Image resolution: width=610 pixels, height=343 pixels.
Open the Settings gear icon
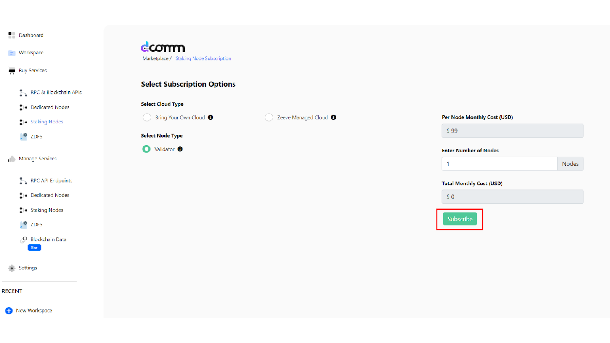click(x=11, y=268)
